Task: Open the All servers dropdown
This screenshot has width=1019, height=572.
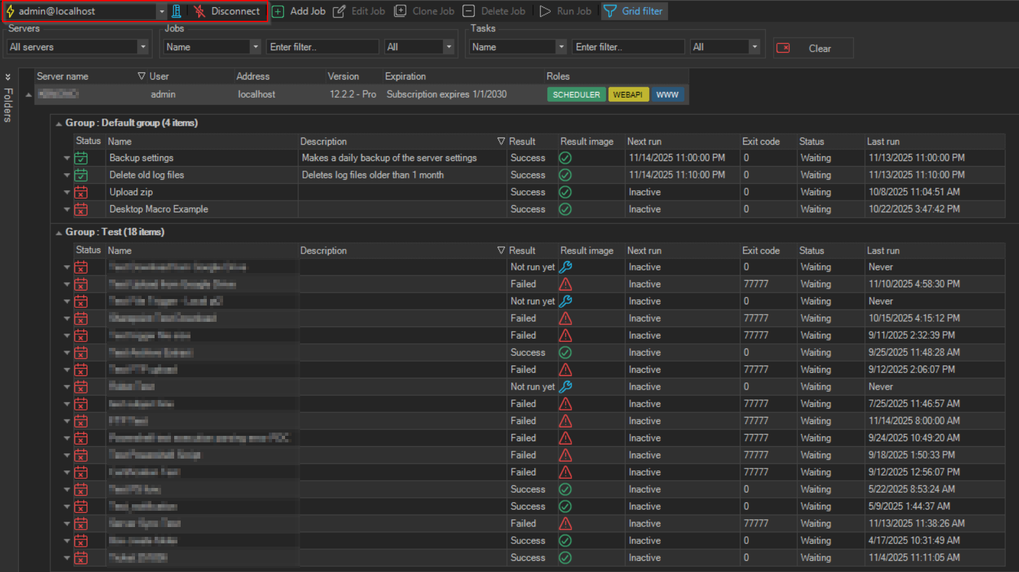Action: point(142,47)
